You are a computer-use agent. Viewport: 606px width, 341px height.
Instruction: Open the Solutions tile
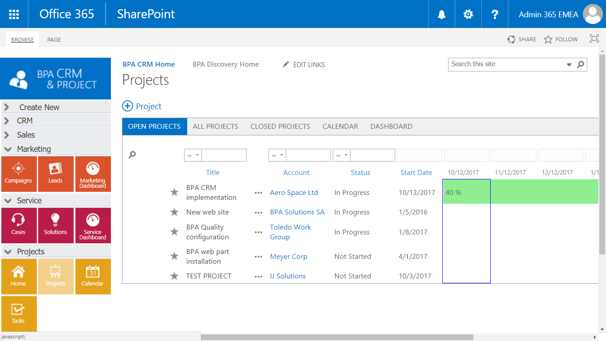click(x=55, y=226)
